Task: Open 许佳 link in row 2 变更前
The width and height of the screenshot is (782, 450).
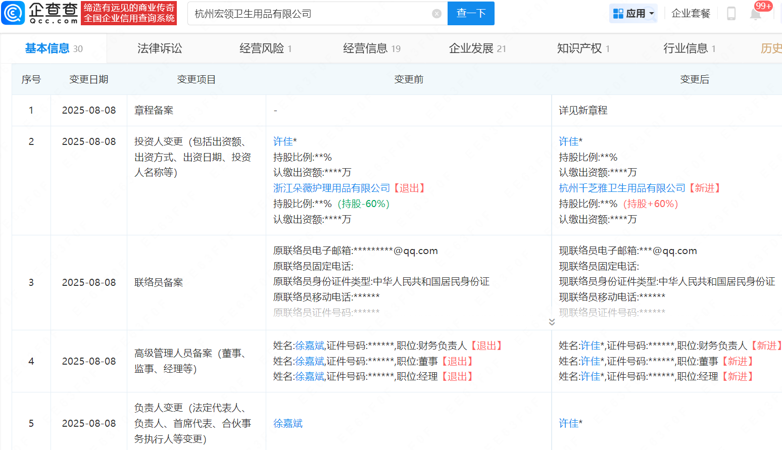Action: pos(283,141)
